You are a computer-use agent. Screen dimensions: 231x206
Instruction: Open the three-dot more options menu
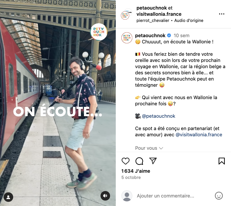click(x=222, y=14)
